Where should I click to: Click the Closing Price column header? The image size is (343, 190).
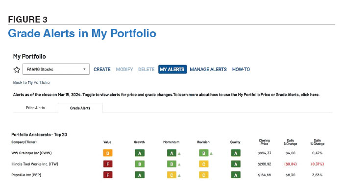tap(264, 142)
